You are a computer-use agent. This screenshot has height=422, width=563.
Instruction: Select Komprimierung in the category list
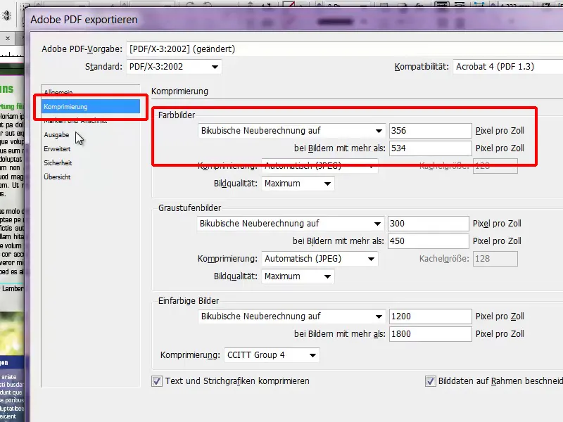coord(91,107)
